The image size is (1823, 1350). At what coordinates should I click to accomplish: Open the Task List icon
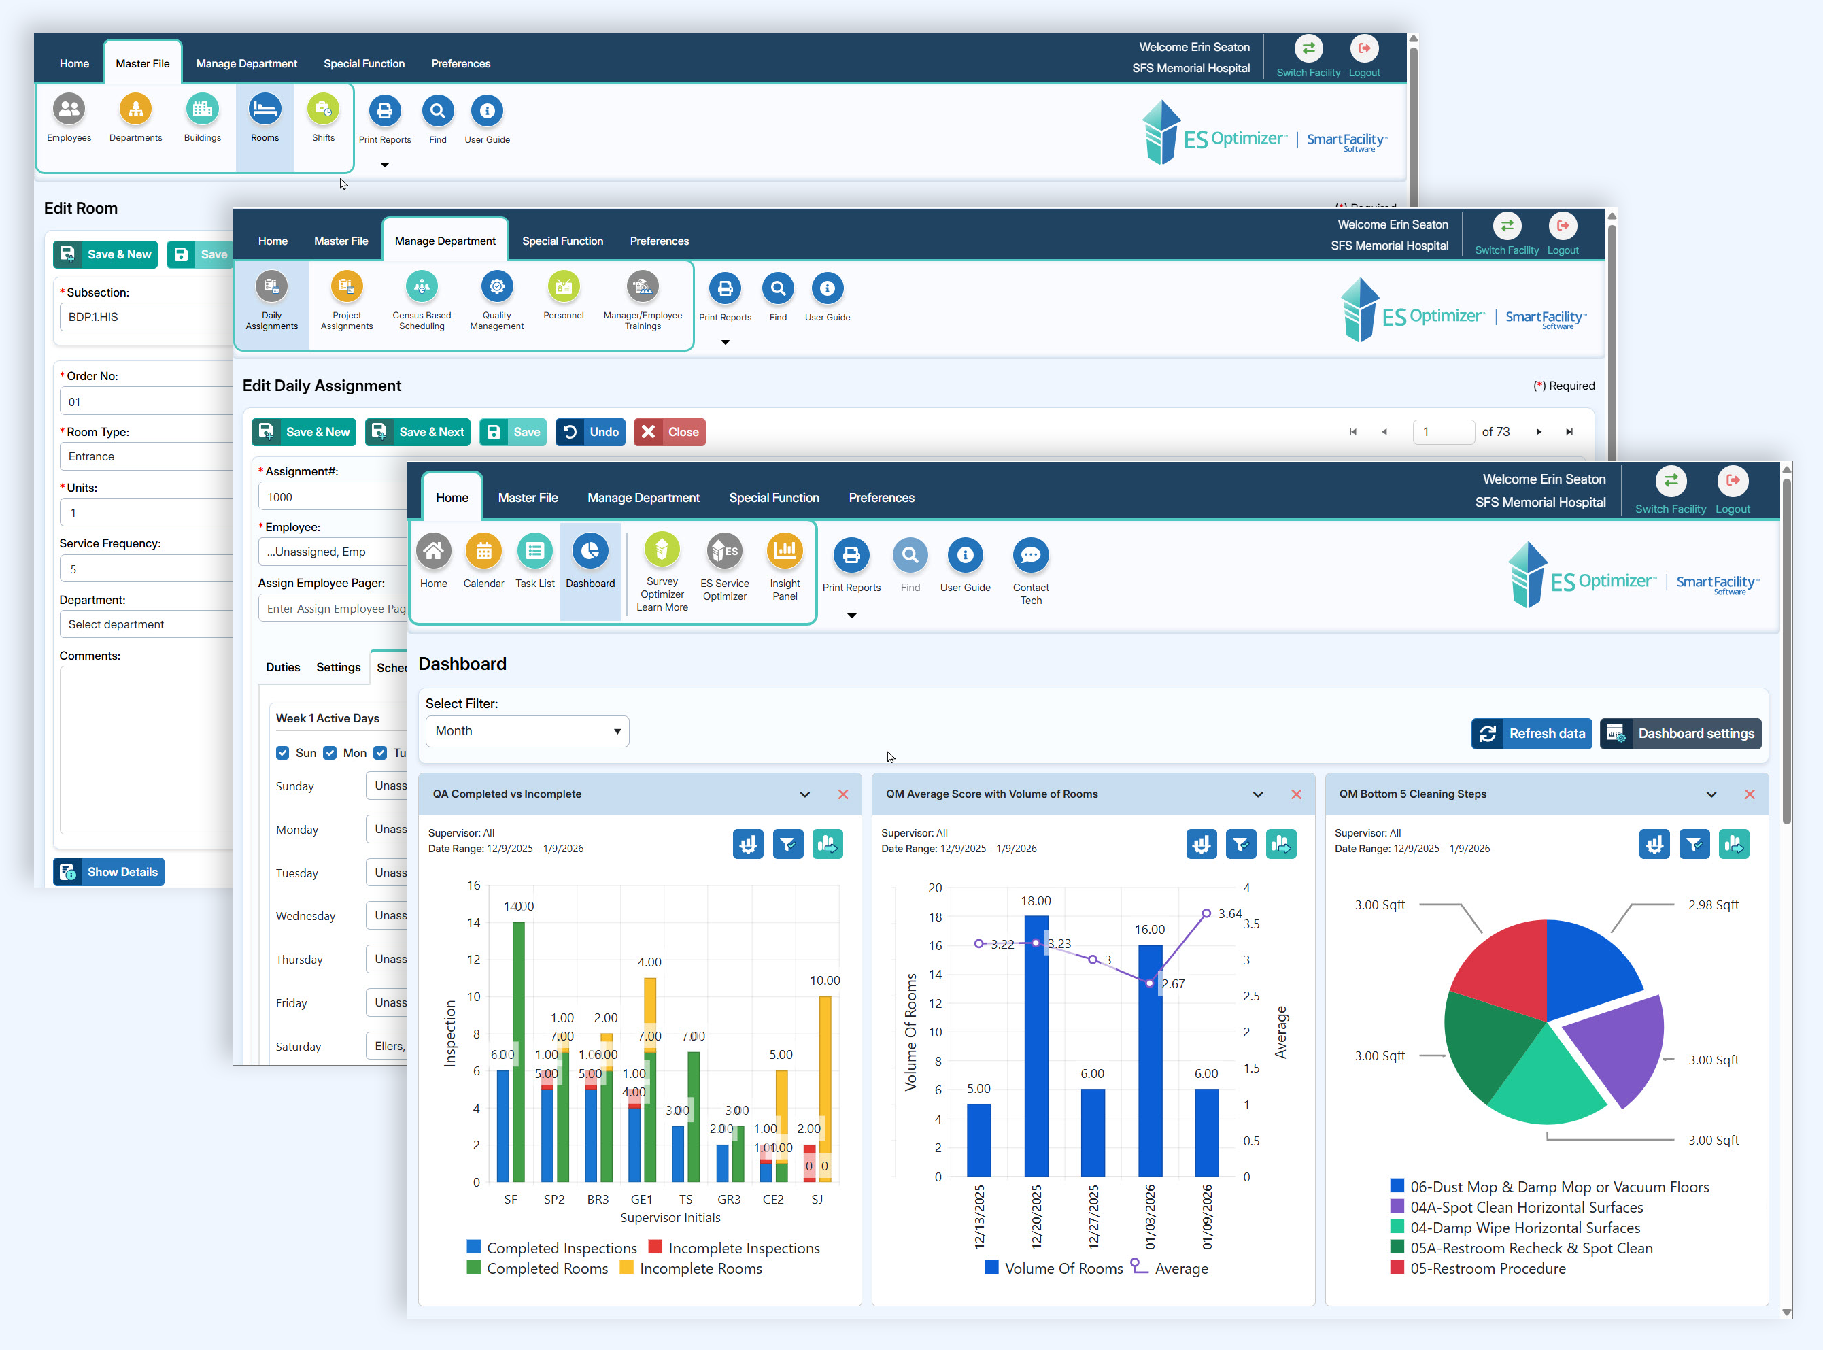534,552
